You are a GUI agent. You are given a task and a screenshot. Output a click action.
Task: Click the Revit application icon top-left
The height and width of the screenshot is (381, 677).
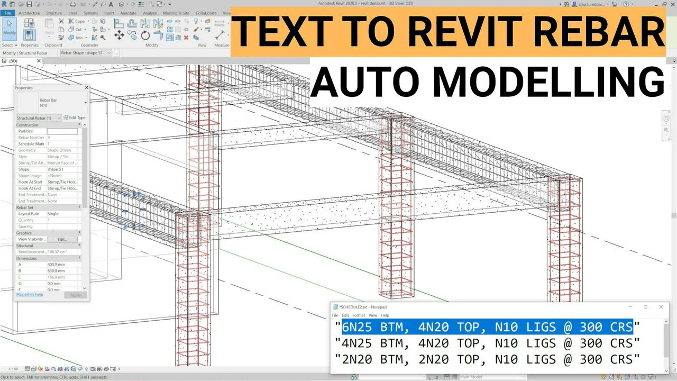3,4
